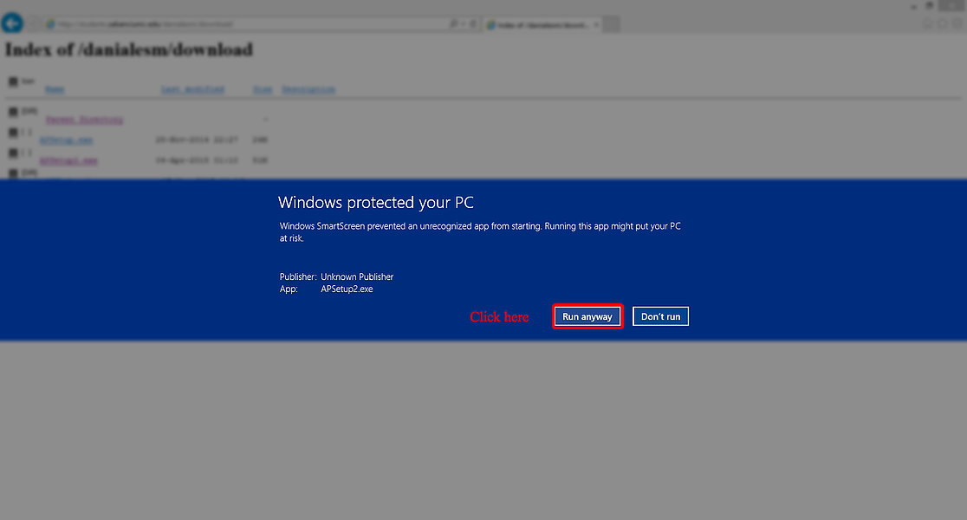967x520 pixels.
Task: Open the browser Favorites star icon
Action: pos(943,23)
